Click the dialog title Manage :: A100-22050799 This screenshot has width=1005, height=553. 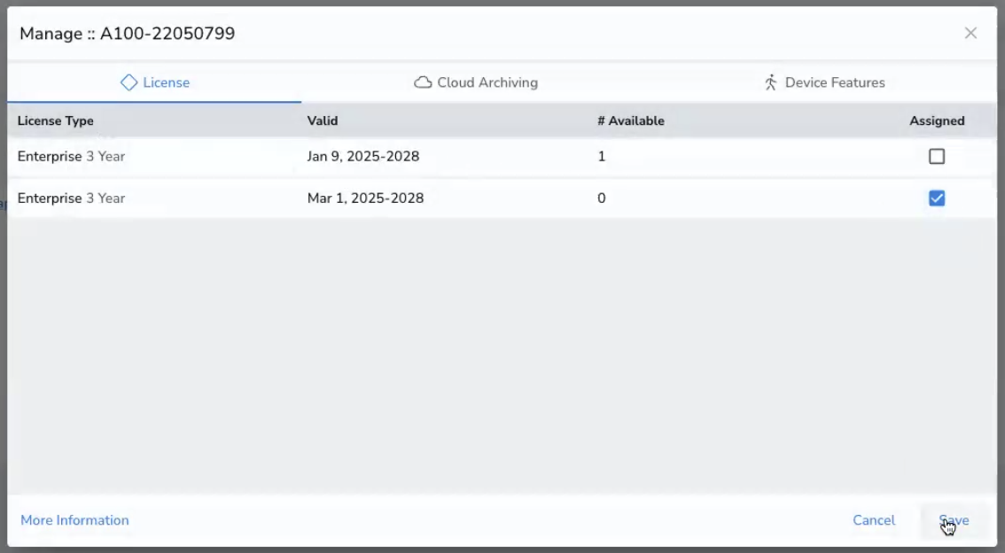pos(127,34)
